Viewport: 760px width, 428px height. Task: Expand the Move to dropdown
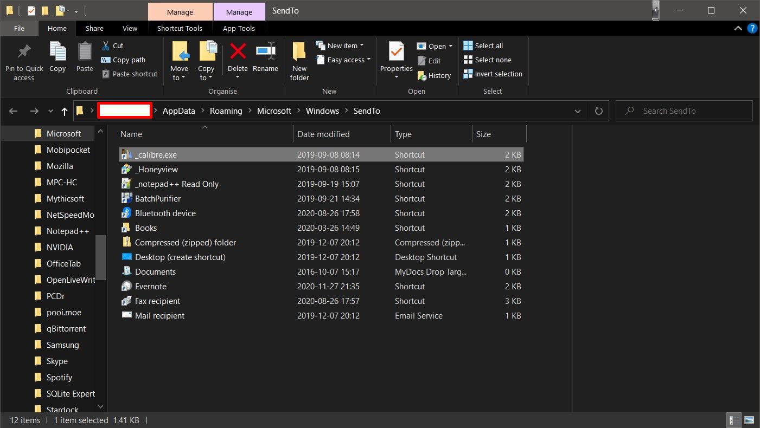pos(178,77)
